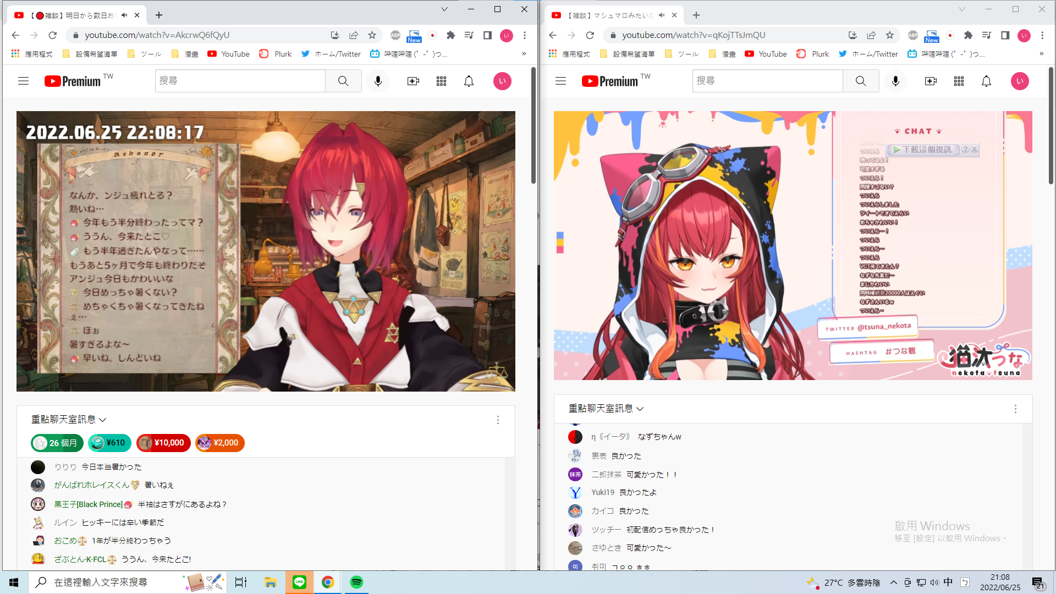Click search magnifier button in left window
Viewport: 1056px width, 594px height.
point(343,81)
